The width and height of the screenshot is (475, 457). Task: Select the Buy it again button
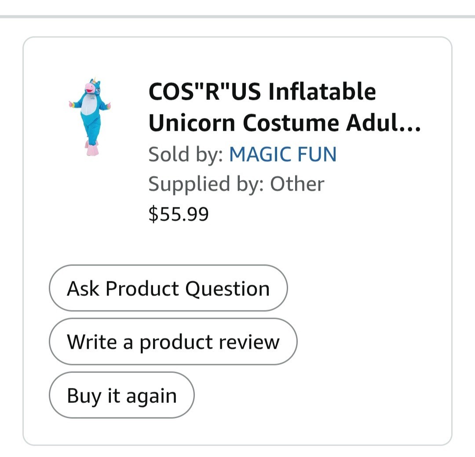pyautogui.click(x=121, y=395)
